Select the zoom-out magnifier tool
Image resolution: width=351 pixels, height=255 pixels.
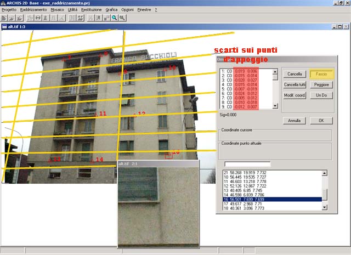pos(122,18)
